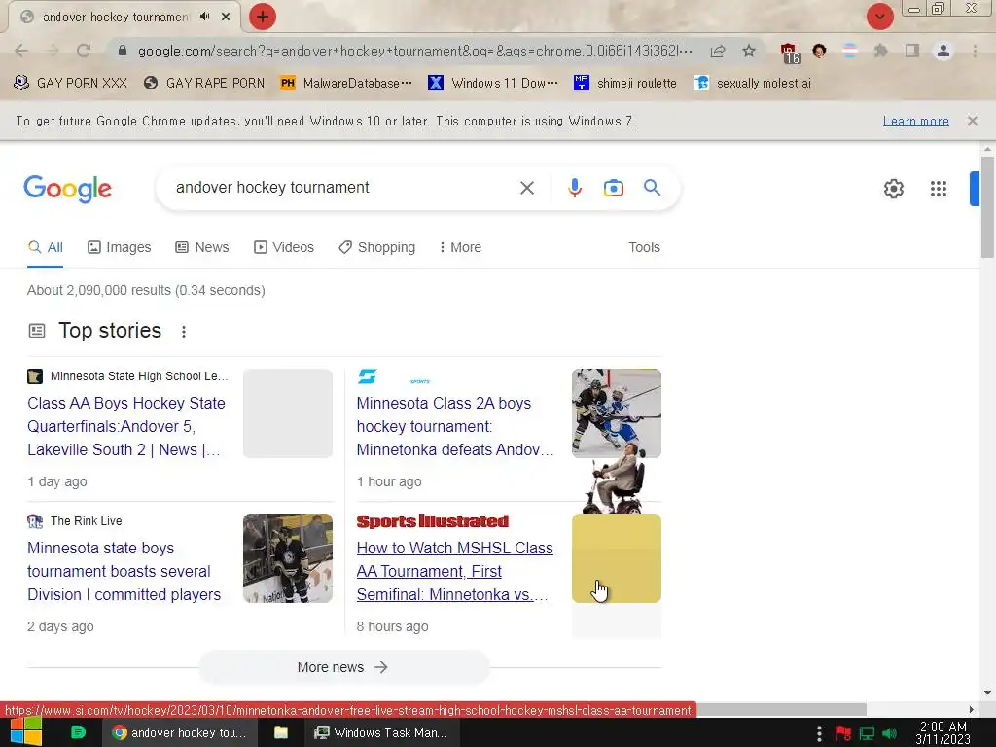Switch to Windows Task Manager taskbar item
This screenshot has width=996, height=747.
[381, 732]
